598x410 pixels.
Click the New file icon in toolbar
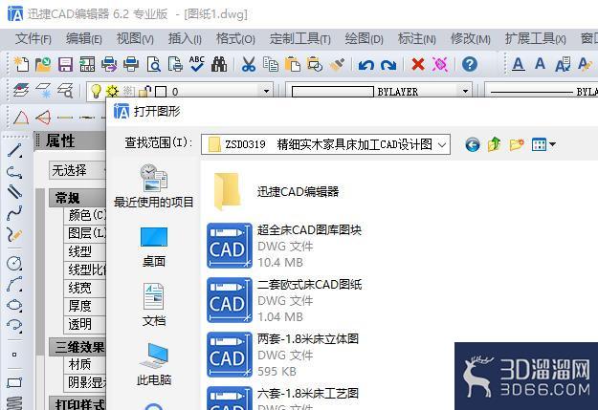coord(21,64)
